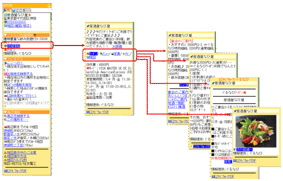Call the phone number 035XXXXXXX link
The image size is (283, 181).
[16, 22]
